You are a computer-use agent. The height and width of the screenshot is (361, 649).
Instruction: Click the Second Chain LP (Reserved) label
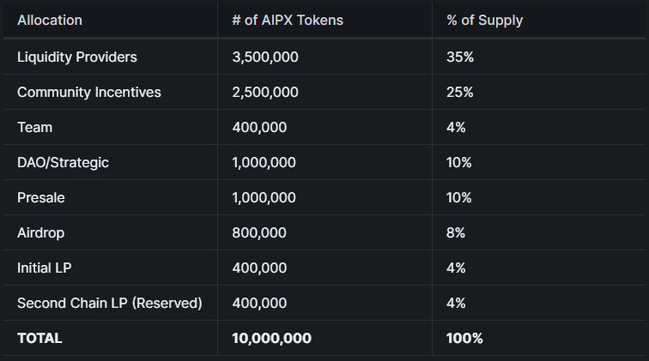(x=110, y=303)
